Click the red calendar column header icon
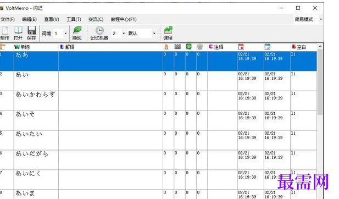 (241, 47)
